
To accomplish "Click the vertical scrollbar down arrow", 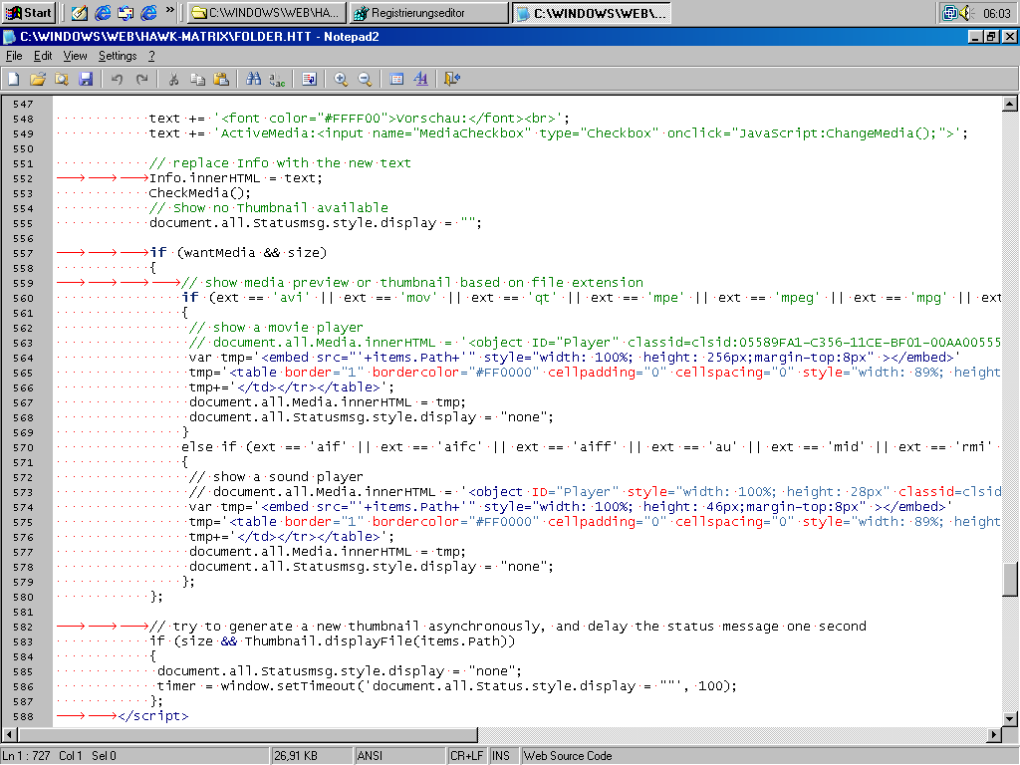I will [1010, 719].
